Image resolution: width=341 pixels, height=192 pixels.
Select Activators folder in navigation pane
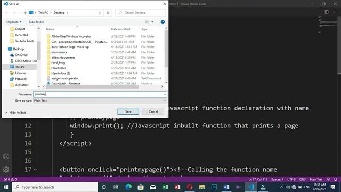21,85
